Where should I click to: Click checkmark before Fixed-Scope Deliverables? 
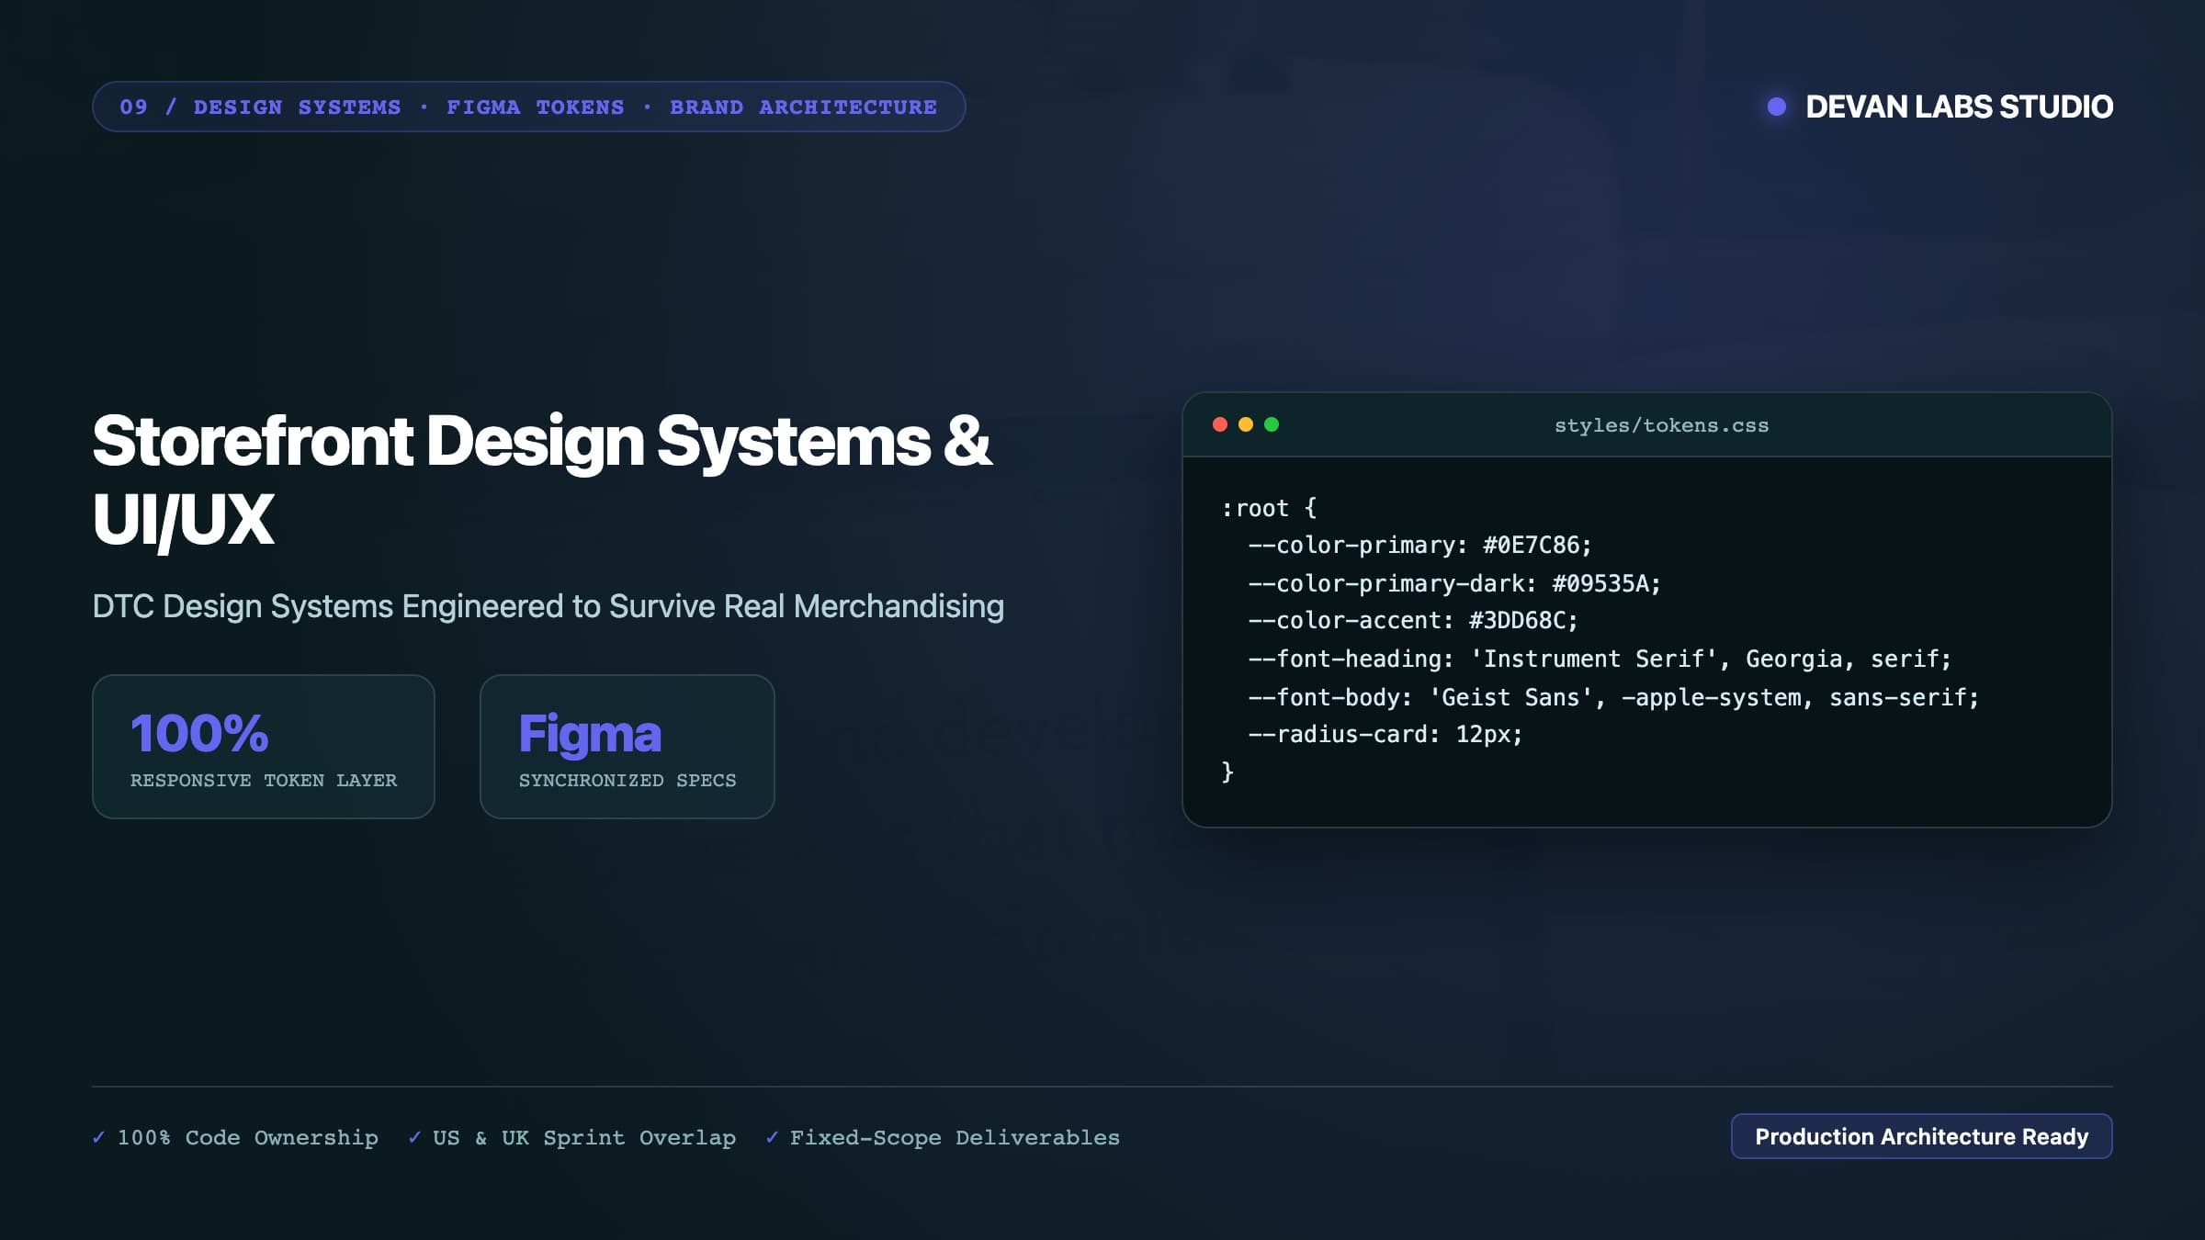coord(773,1137)
